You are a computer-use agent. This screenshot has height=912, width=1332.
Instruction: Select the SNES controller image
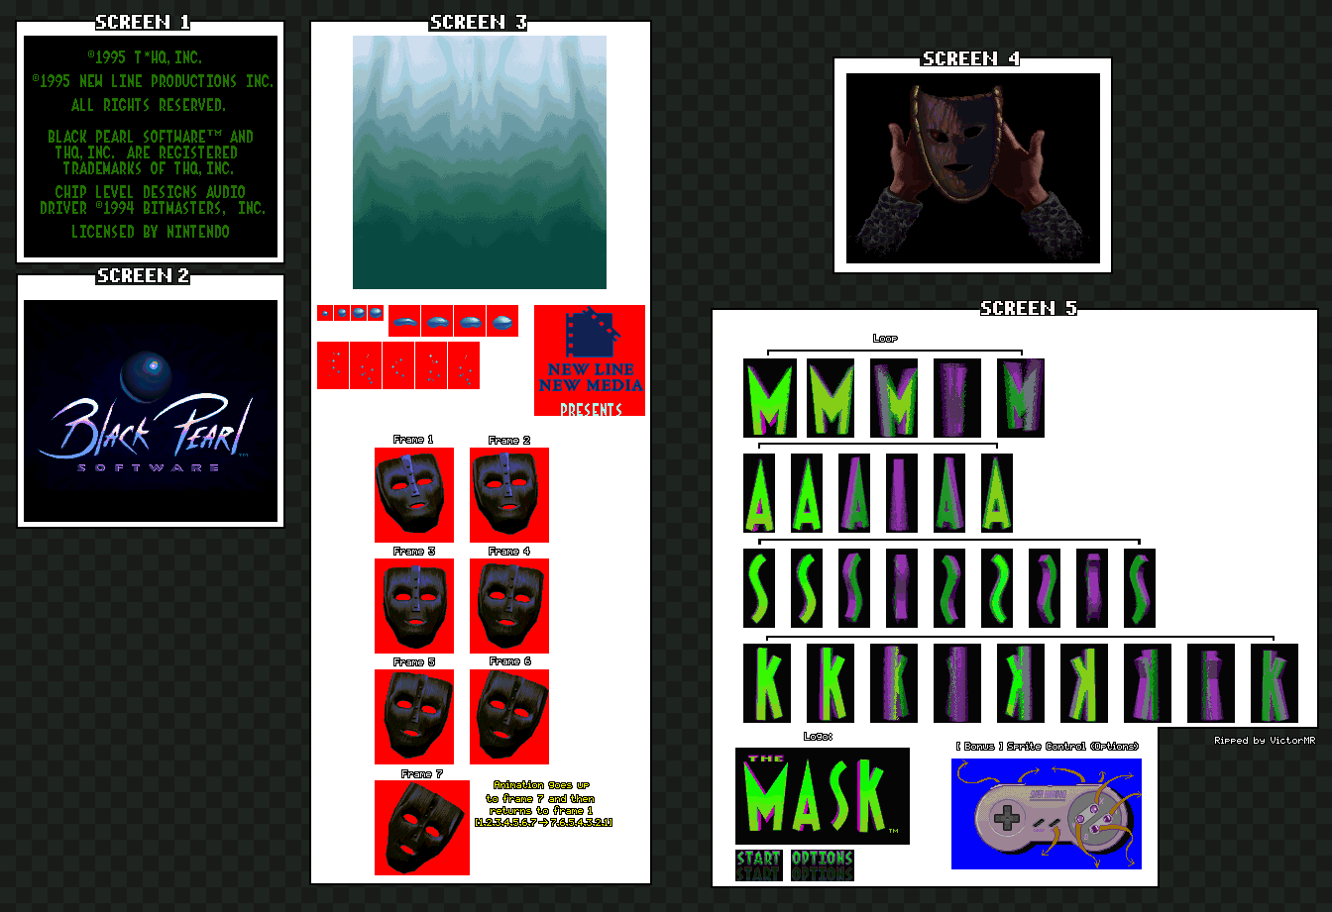[x=1046, y=814]
